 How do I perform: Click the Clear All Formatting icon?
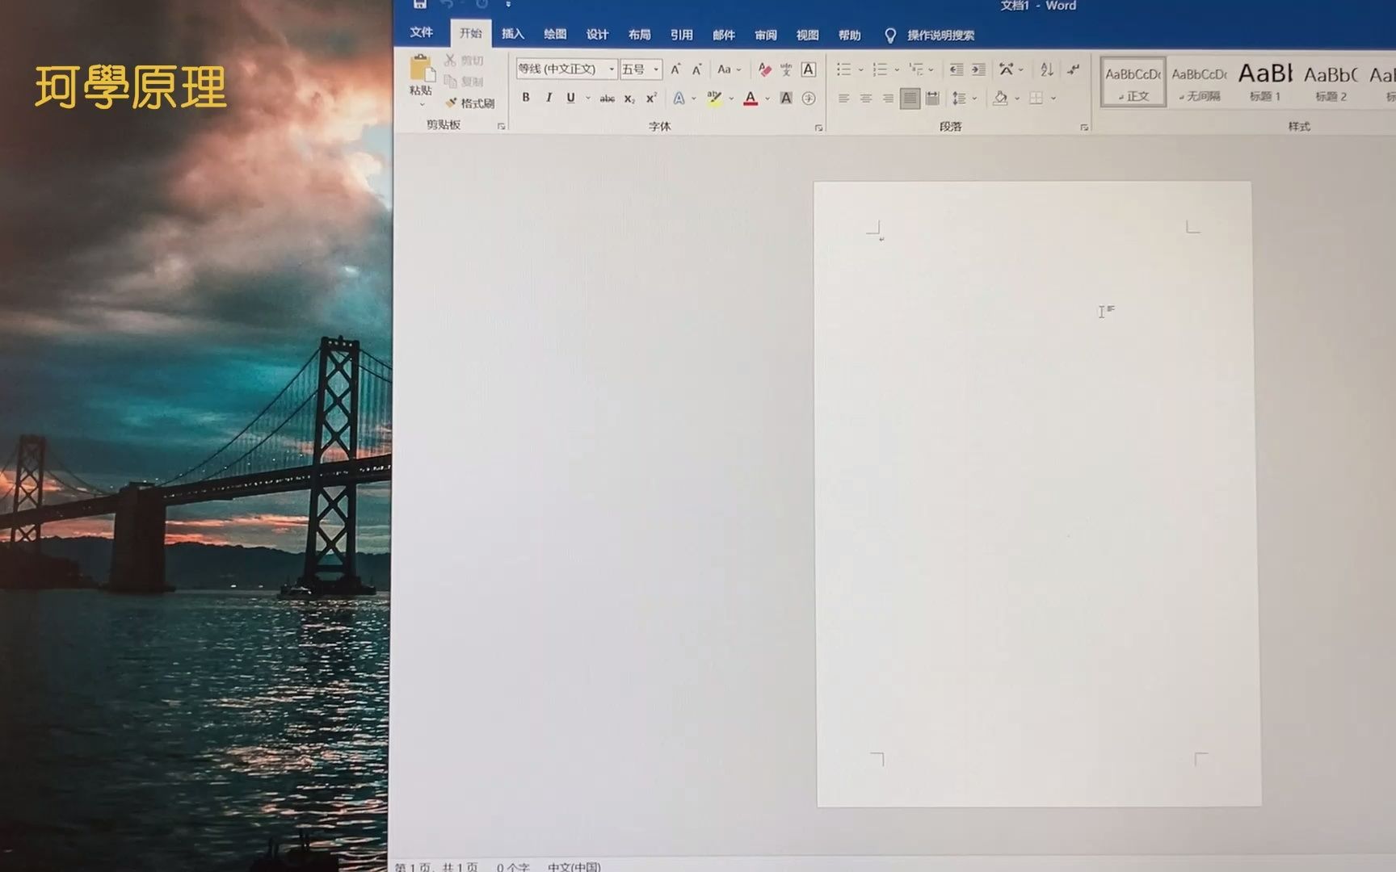766,71
